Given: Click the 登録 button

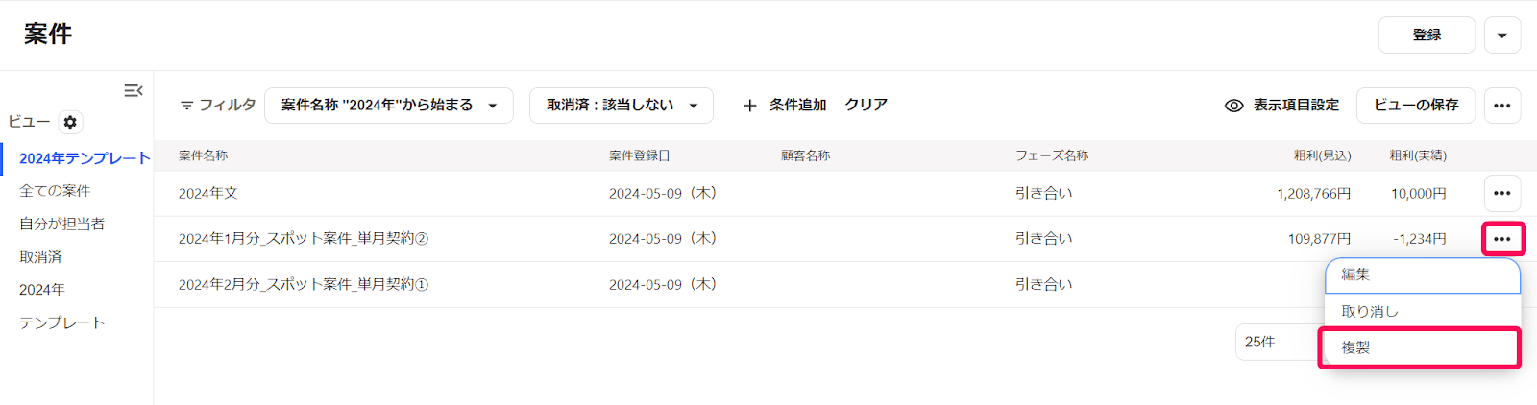Looking at the screenshot, I should 1427,36.
